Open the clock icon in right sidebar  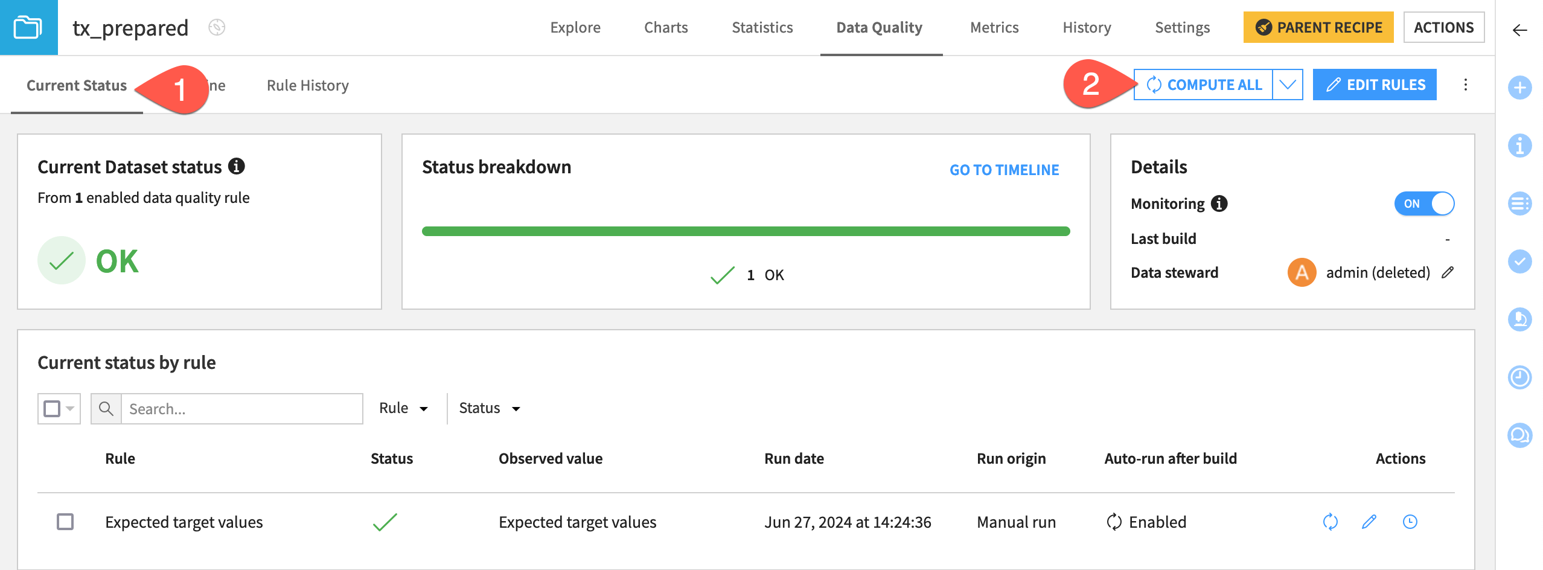tap(1519, 377)
